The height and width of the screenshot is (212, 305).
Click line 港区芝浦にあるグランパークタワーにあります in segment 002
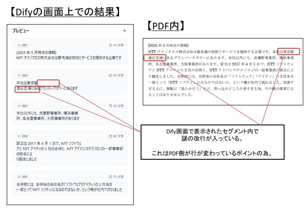pyautogui.click(x=47, y=88)
